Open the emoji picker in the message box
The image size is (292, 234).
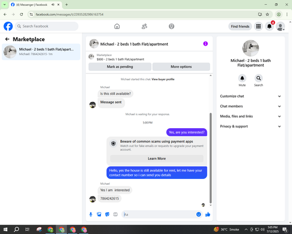coord(199,214)
